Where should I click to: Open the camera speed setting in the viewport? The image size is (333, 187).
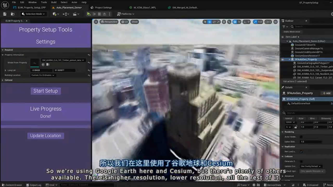click(268, 22)
